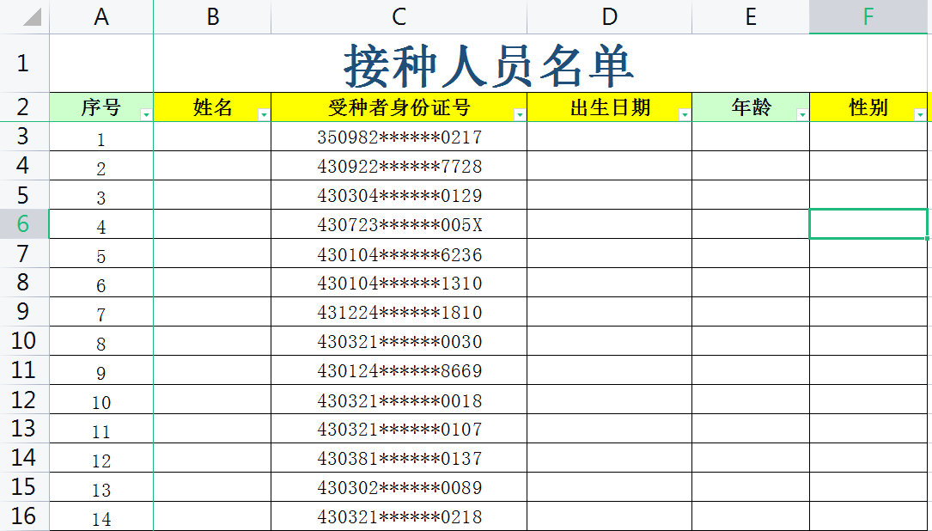Select the cell with serial number 14
The width and height of the screenshot is (932, 531).
click(101, 516)
